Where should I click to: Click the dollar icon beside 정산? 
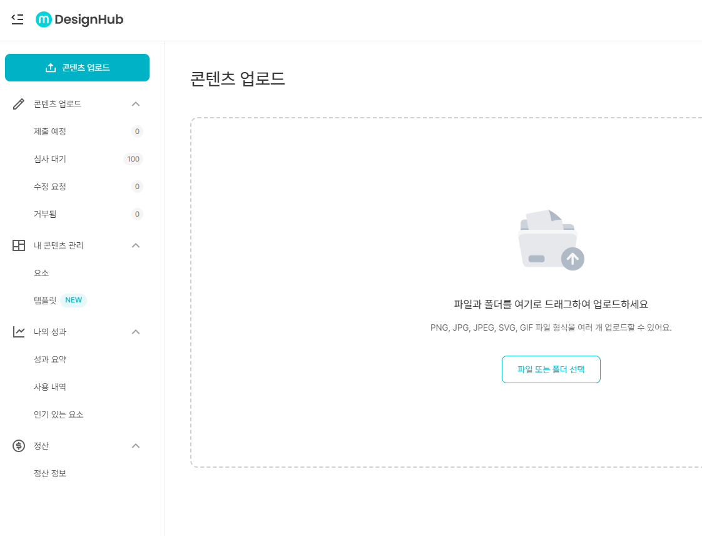pyautogui.click(x=18, y=446)
